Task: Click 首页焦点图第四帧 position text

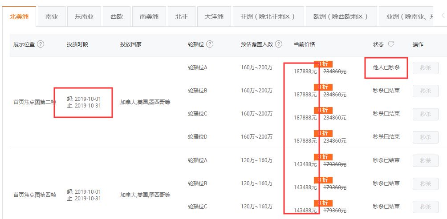Action: tap(34, 195)
